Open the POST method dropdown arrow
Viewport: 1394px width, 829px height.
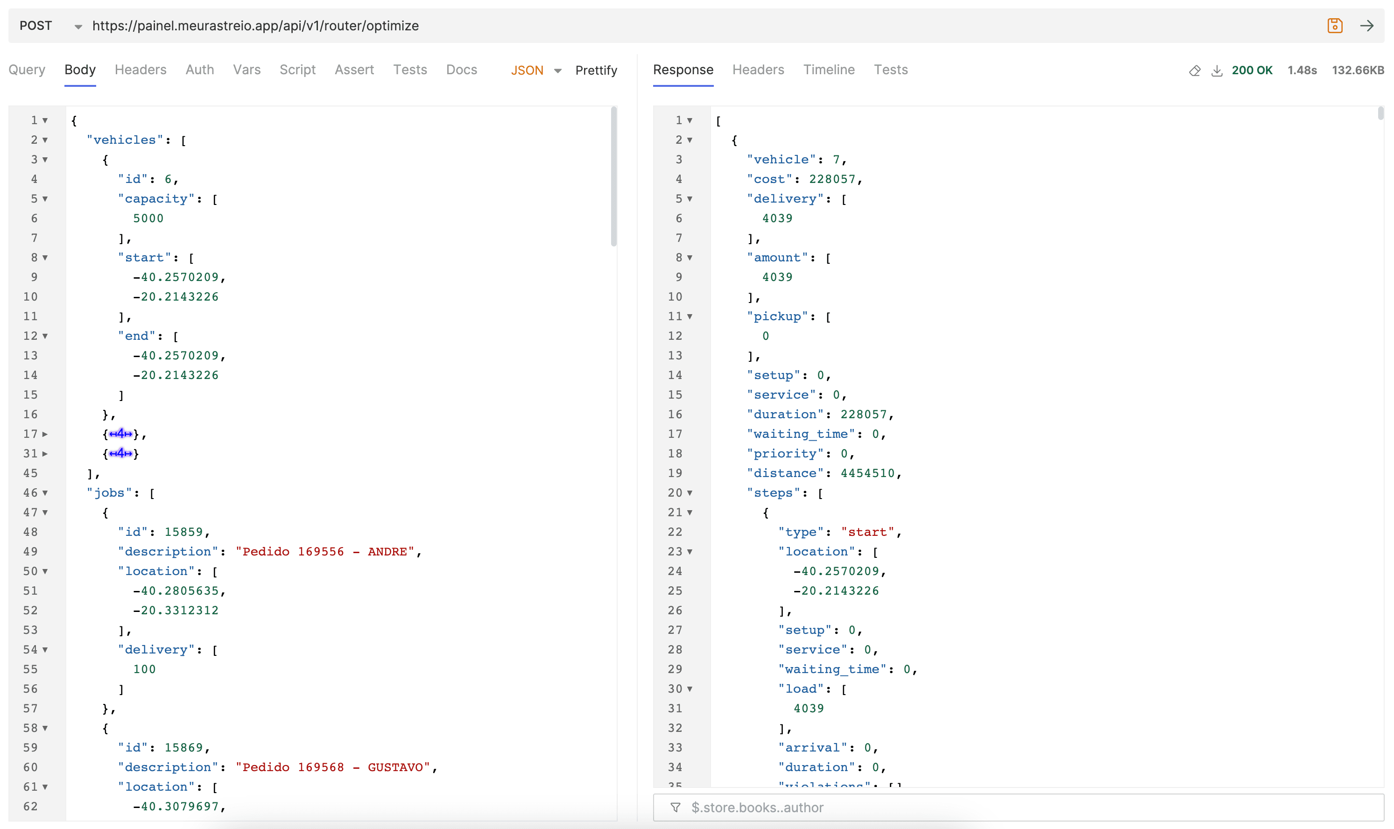pyautogui.click(x=78, y=26)
